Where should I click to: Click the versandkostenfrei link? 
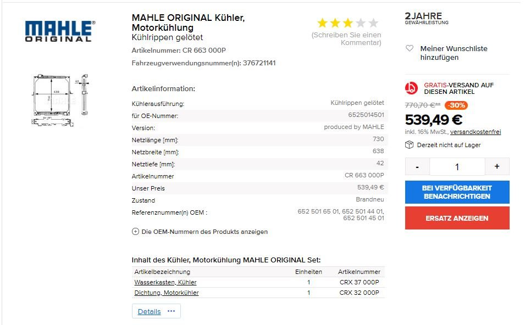[476, 132]
